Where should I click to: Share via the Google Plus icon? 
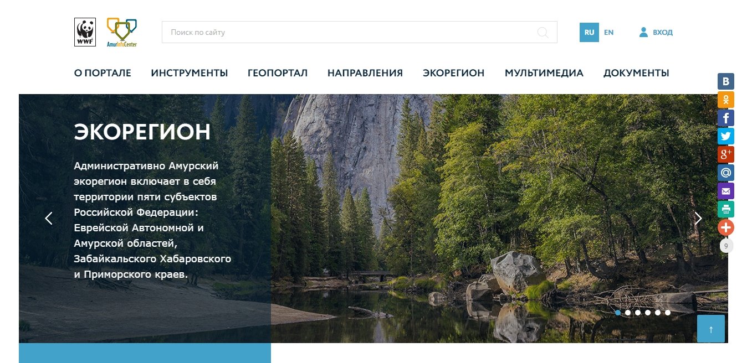point(726,154)
